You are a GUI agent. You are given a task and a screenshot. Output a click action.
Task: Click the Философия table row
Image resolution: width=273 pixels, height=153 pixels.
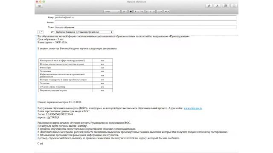point(76,68)
